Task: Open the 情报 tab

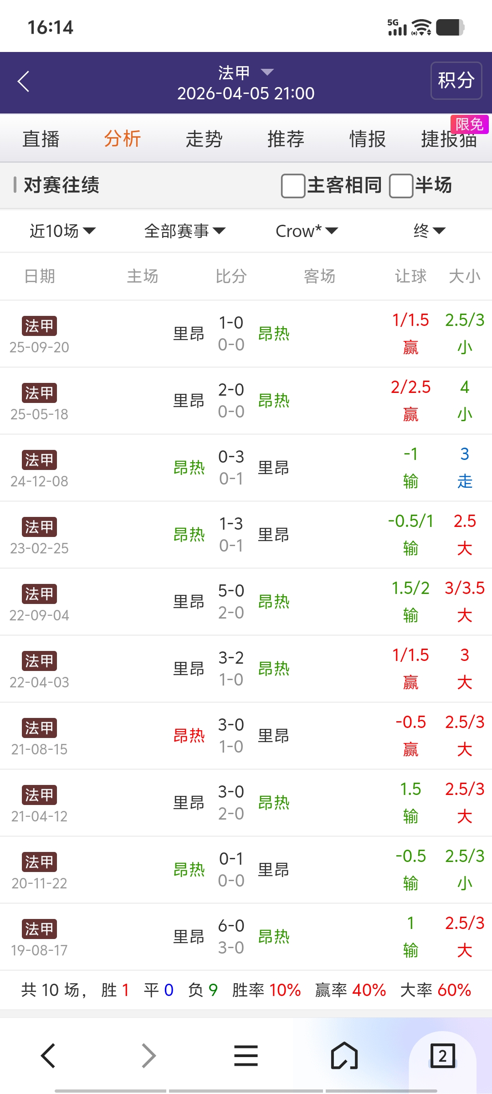Action: click(367, 139)
